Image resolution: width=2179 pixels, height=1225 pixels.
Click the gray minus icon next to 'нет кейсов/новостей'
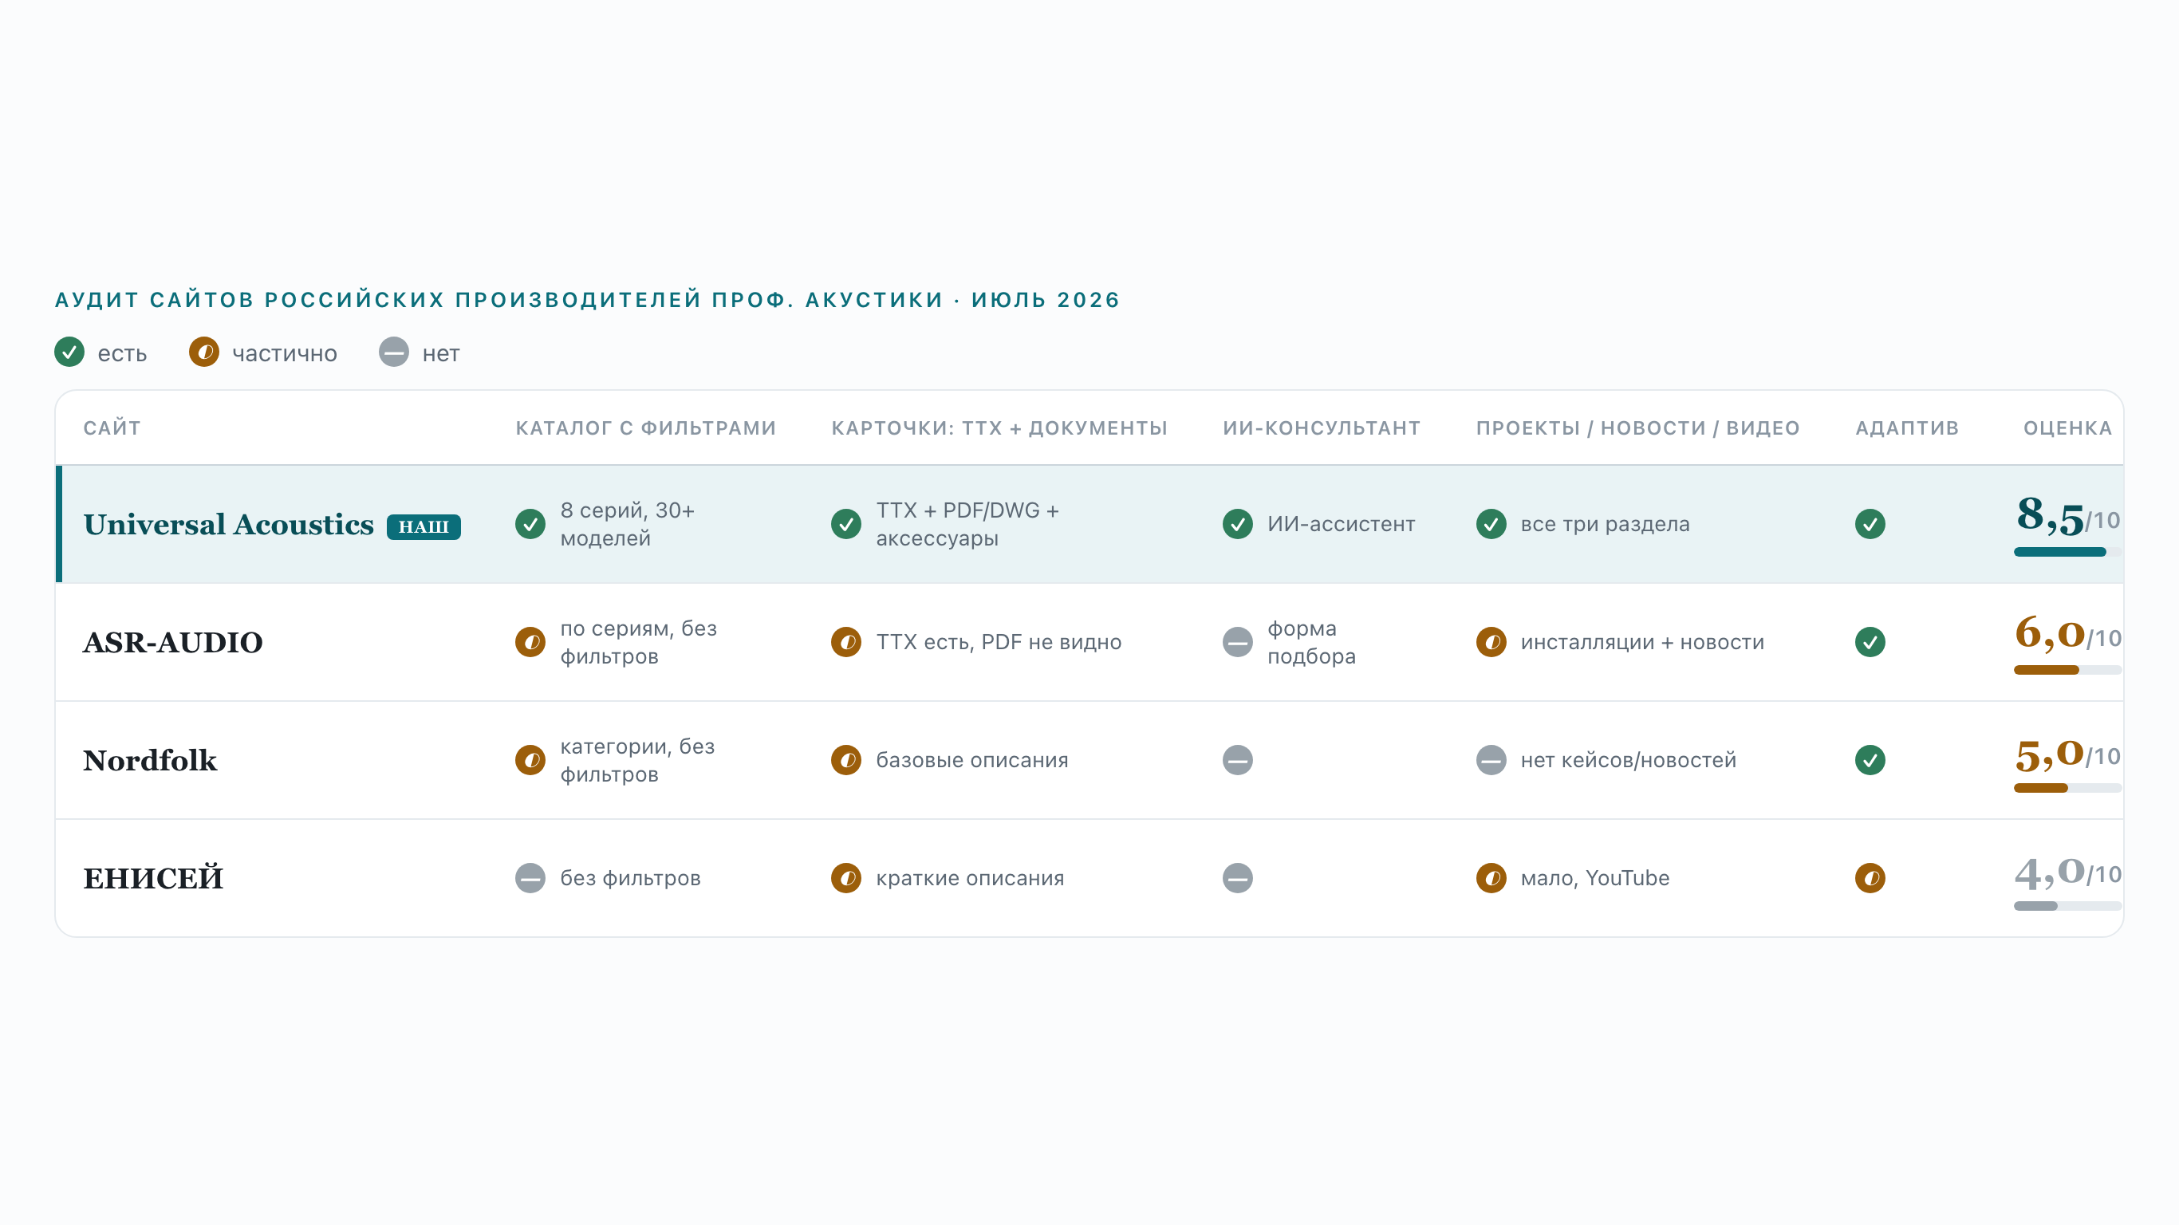pos(1491,760)
